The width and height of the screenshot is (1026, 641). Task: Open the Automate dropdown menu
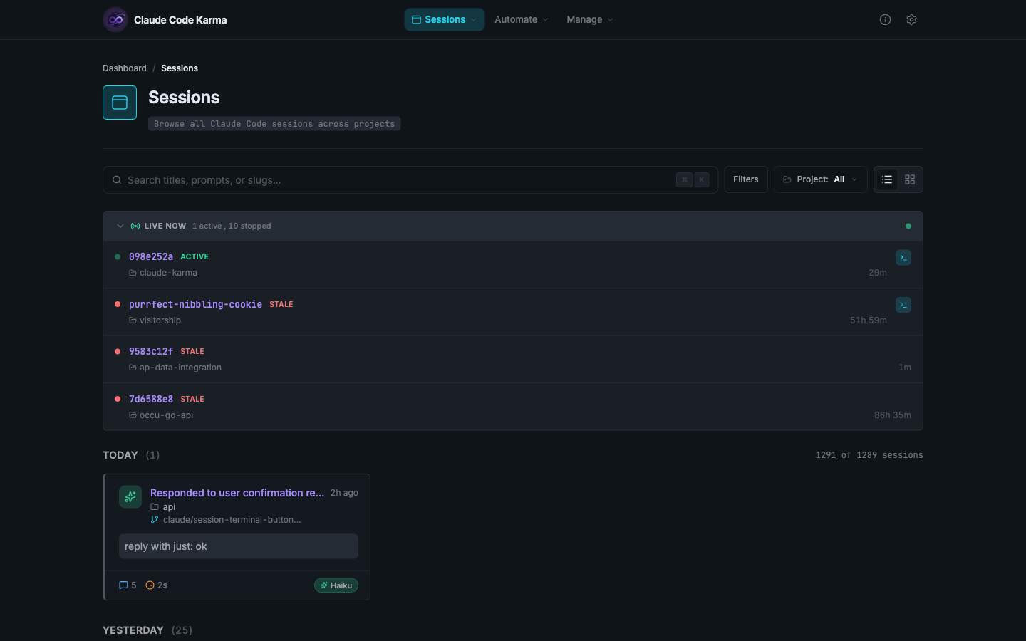tap(522, 20)
